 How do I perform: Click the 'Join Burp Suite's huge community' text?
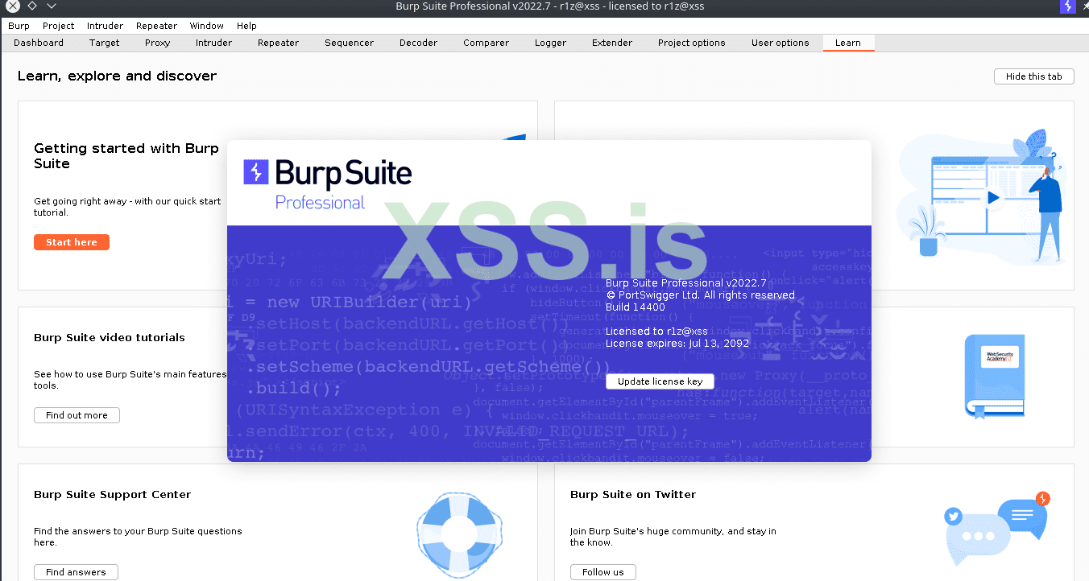pos(673,537)
